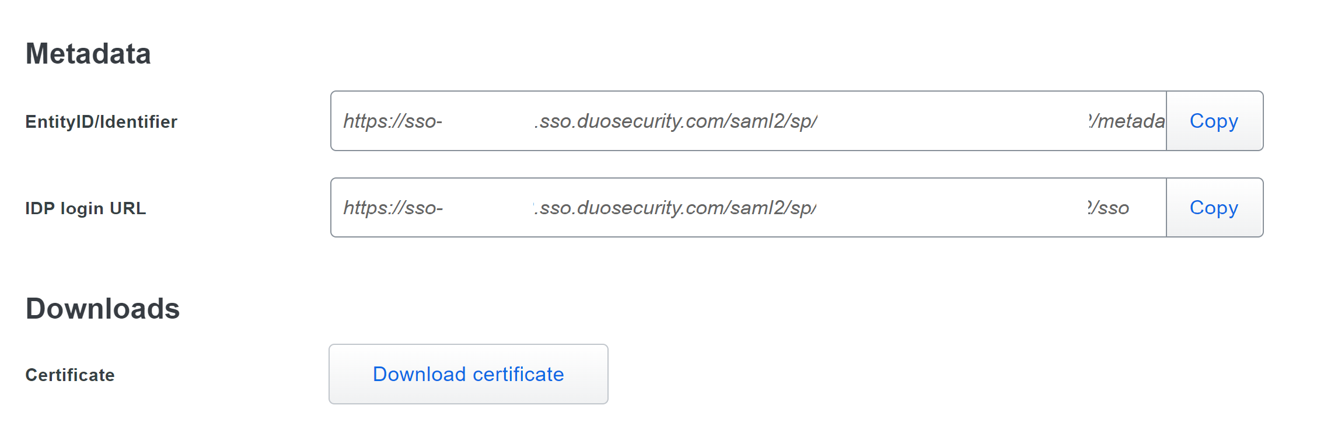Click the Downloads section heading
This screenshot has width=1317, height=426.
(x=102, y=309)
